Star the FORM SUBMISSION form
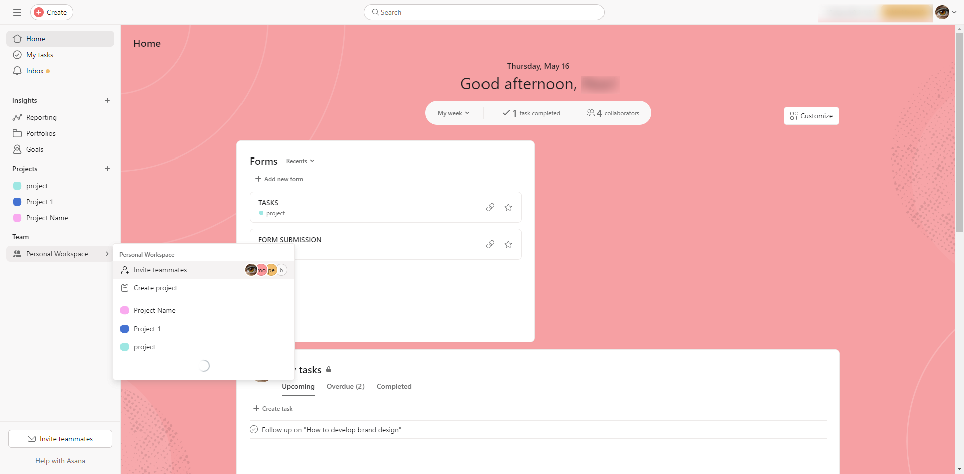 [x=508, y=244]
